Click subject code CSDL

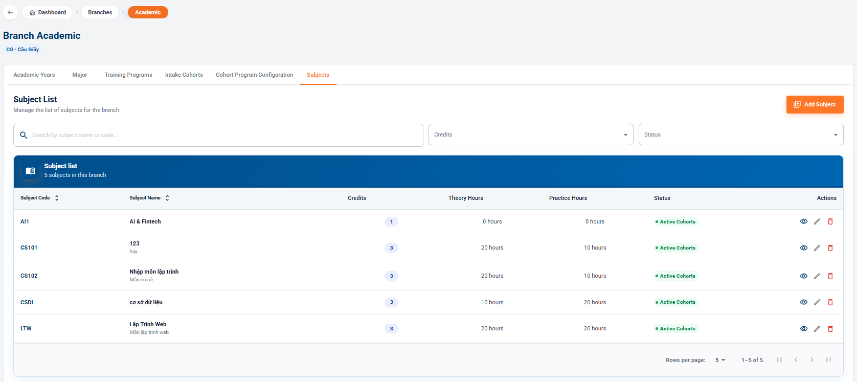28,303
